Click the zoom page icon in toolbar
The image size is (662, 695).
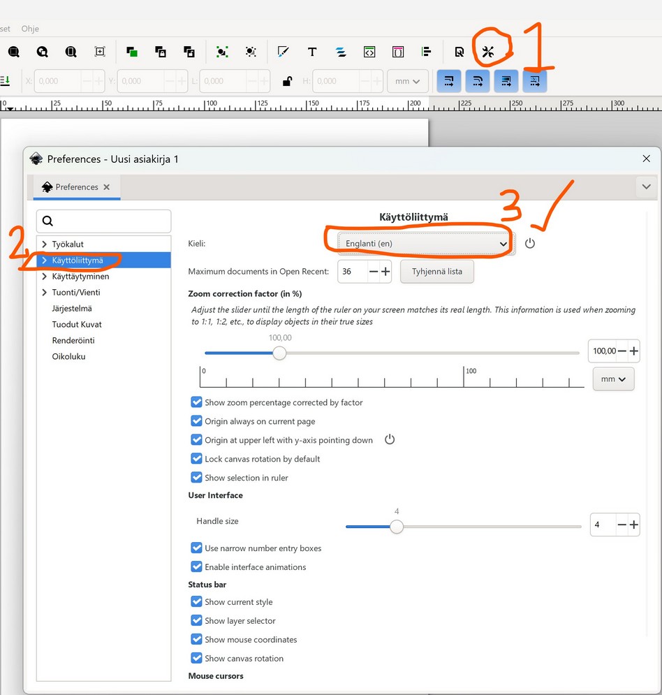pyautogui.click(x=71, y=52)
